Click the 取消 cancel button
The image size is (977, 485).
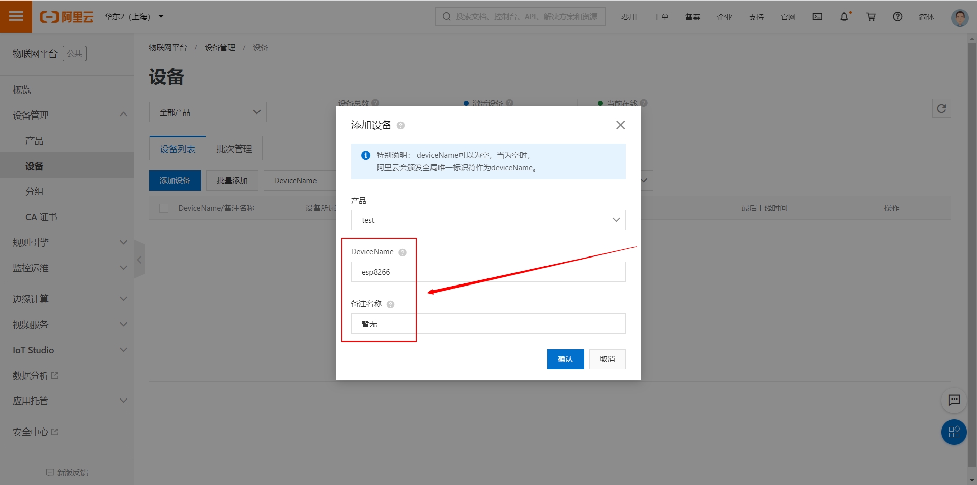607,359
